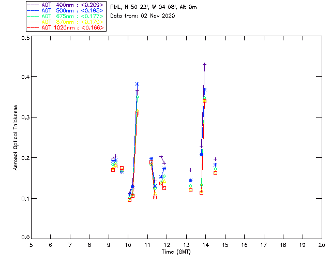This screenshot has height=265, width=331.
Task: Click the 'Data from: 02 Nov 2020' text
Action: (x=143, y=16)
